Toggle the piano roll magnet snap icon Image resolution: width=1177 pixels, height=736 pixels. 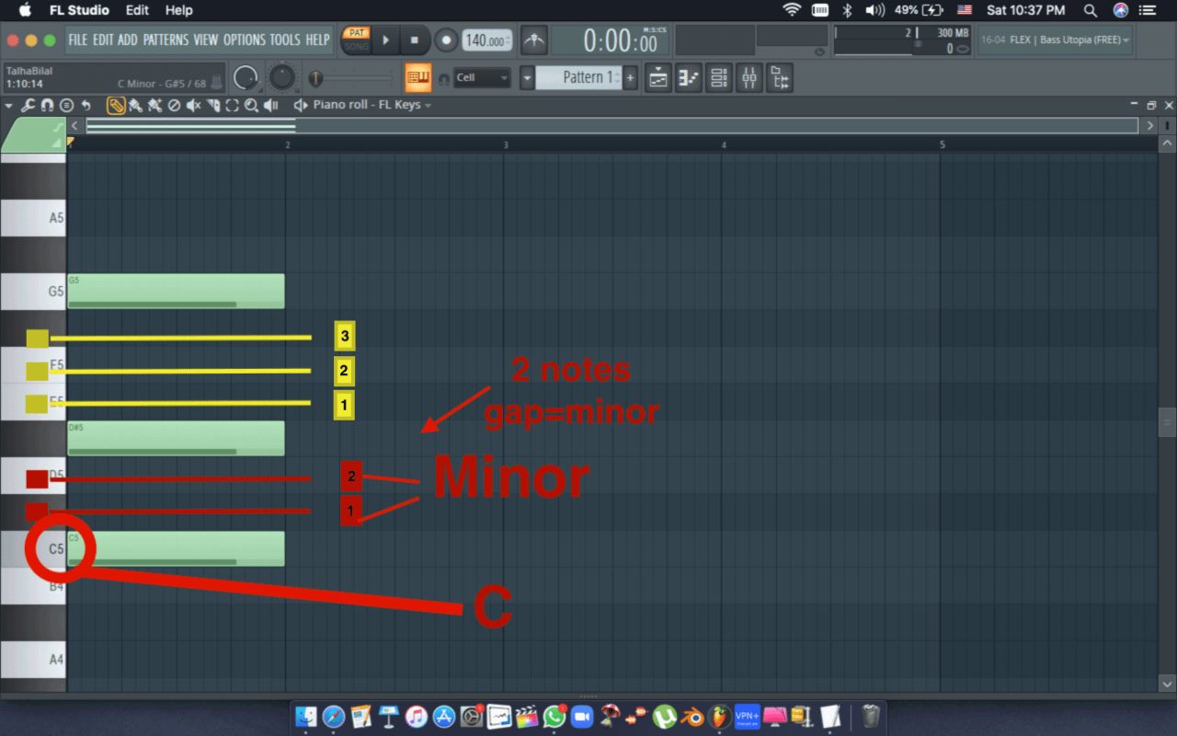click(x=47, y=105)
